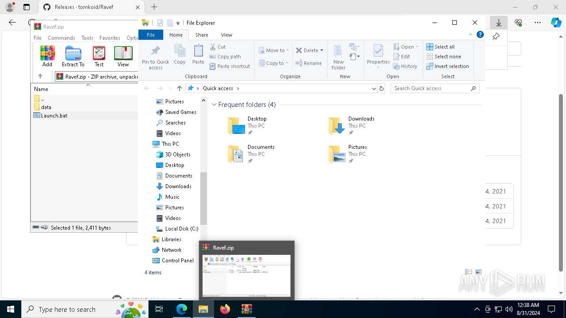Click New folder icon
The image size is (566, 318).
338,57
